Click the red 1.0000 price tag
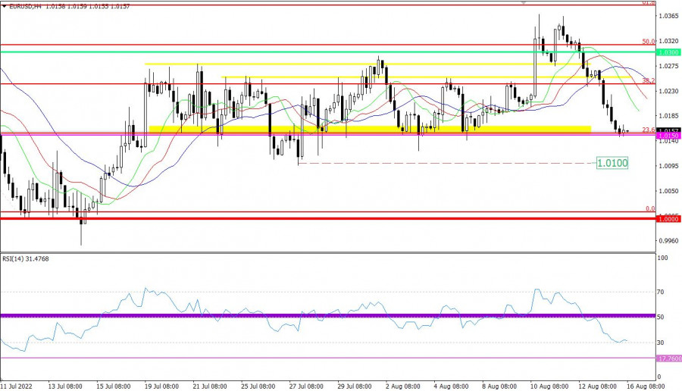 [x=668, y=218]
